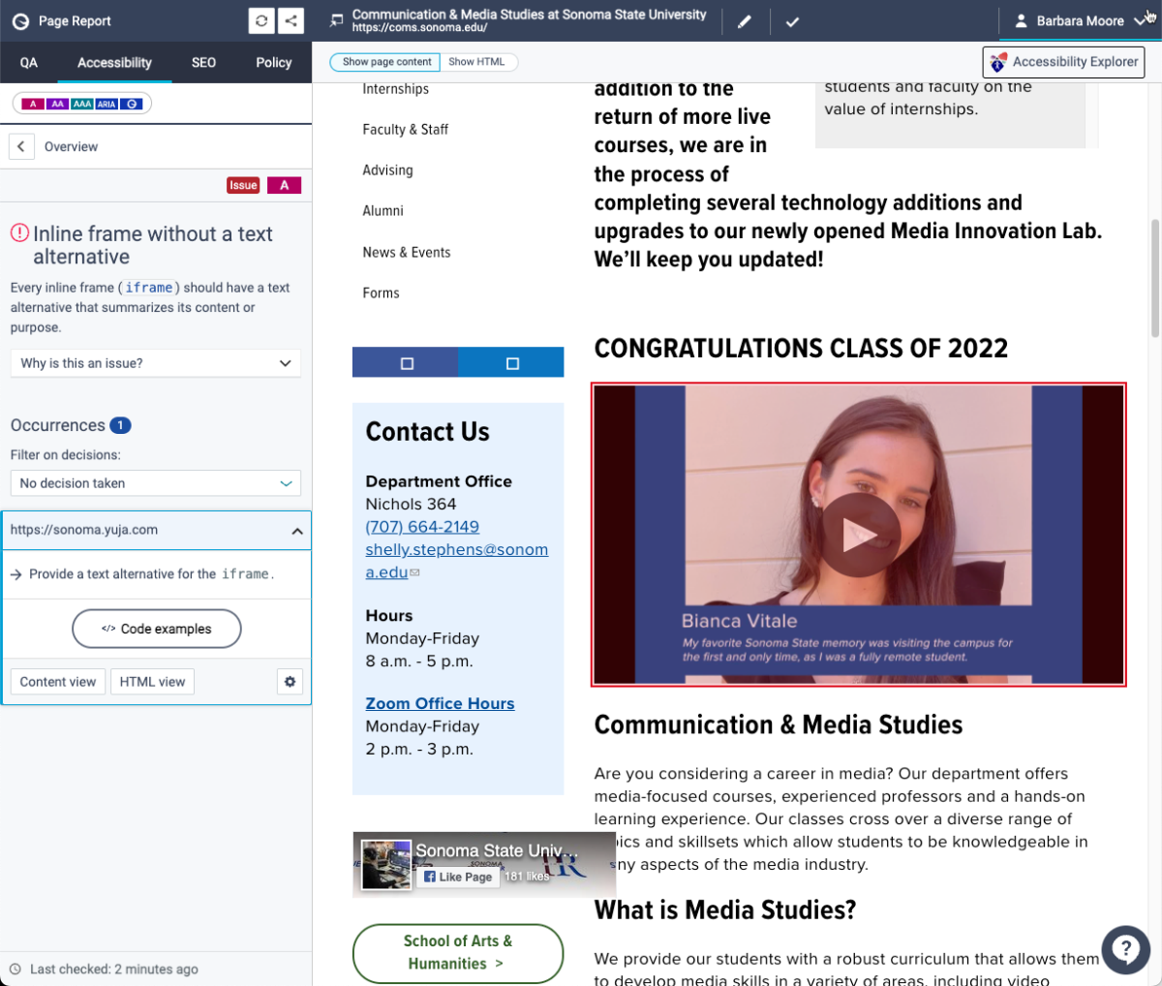
Task: Click the checkmark icon in top bar
Action: [792, 21]
